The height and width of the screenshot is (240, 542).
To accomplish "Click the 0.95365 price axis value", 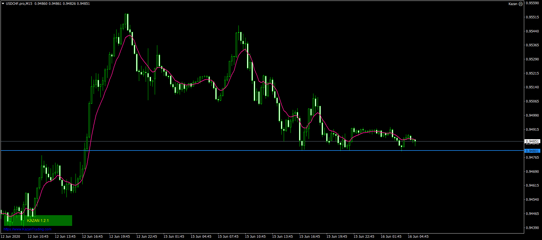I will (x=532, y=45).
